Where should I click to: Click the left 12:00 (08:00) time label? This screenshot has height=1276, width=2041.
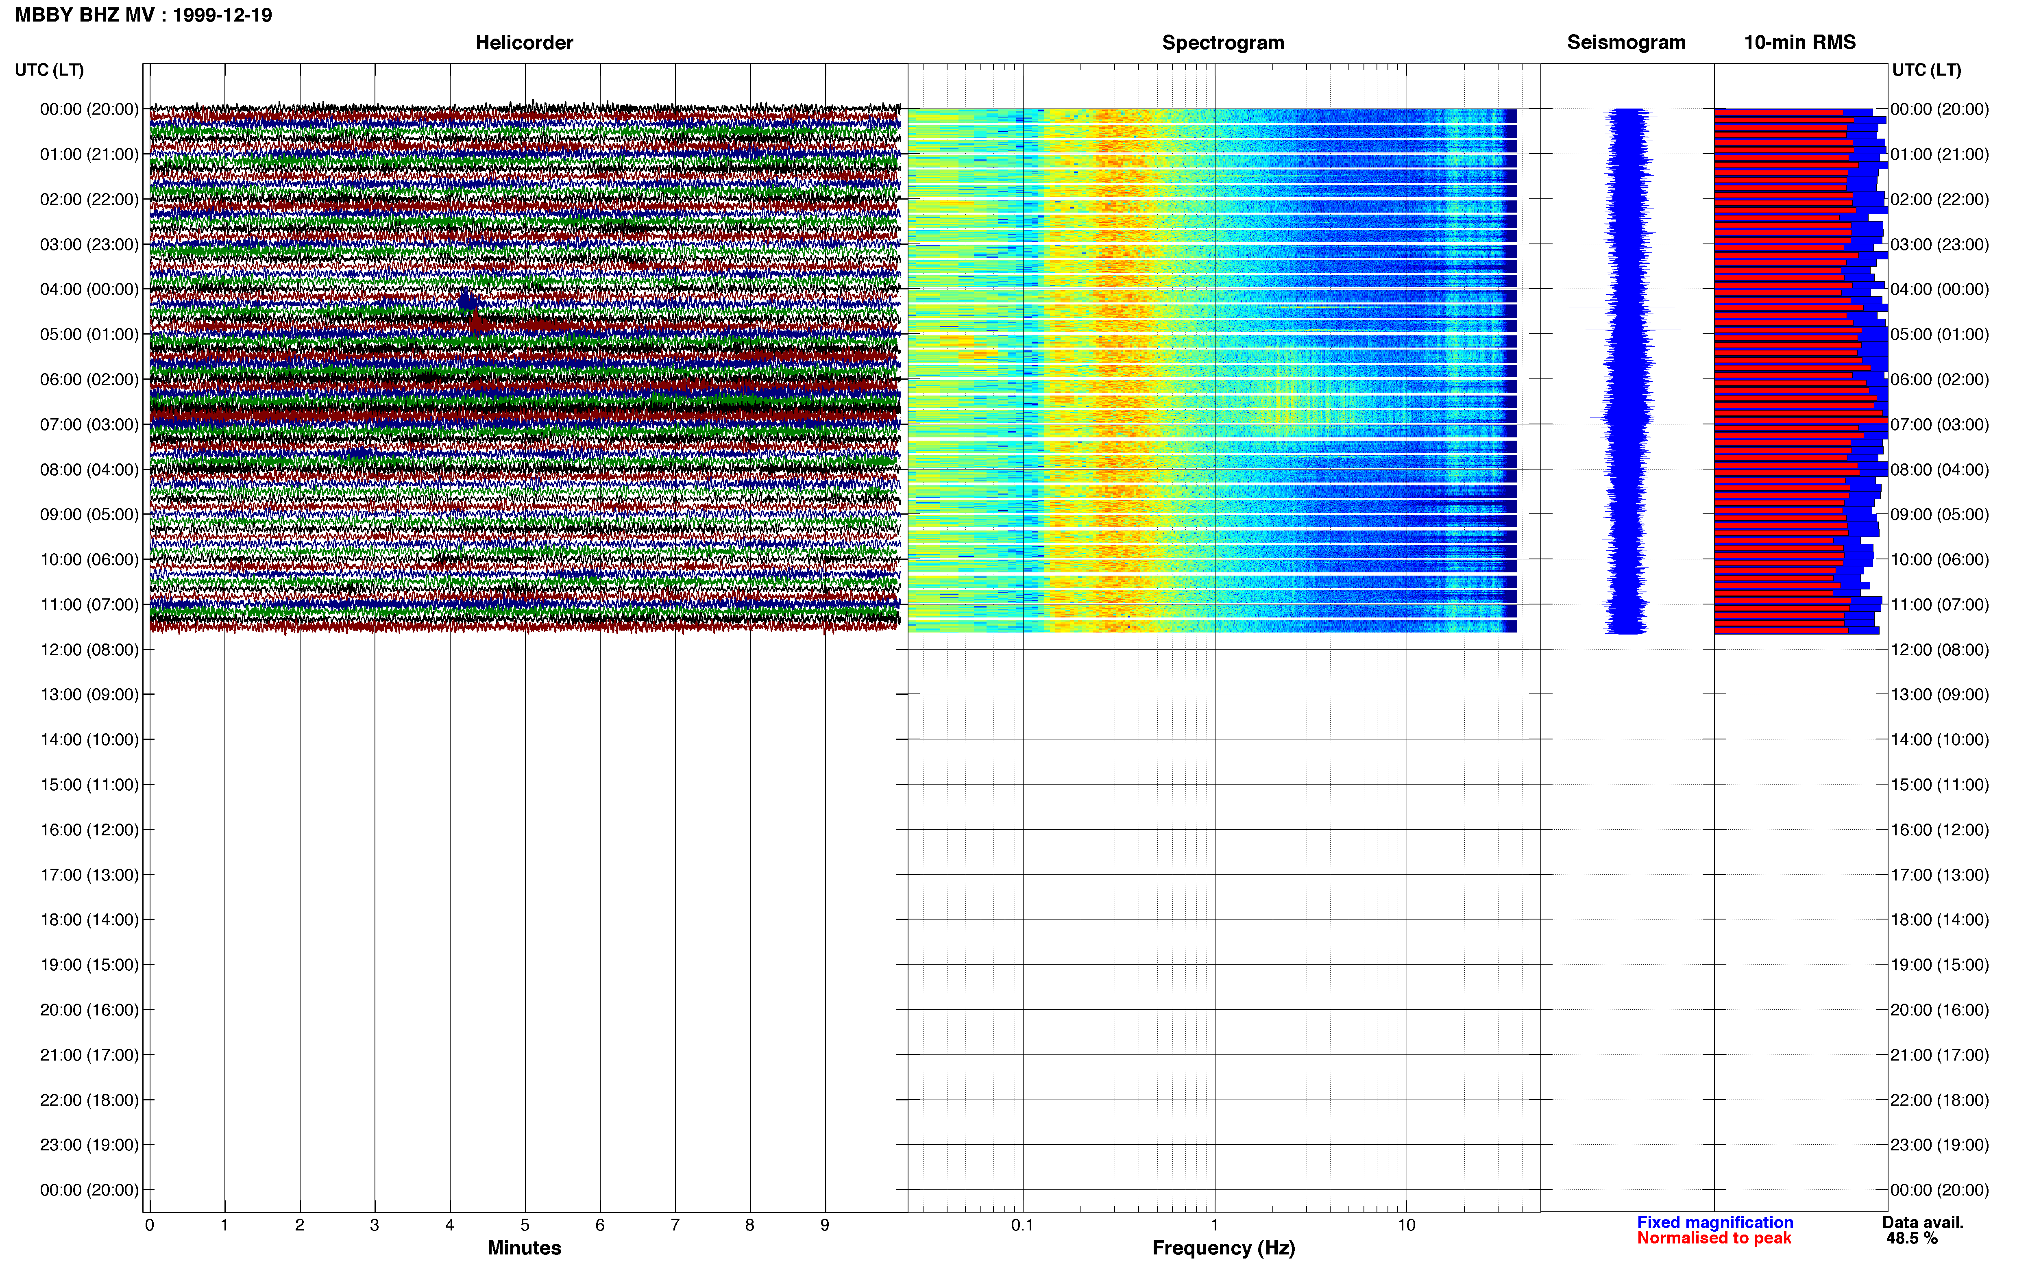pyautogui.click(x=89, y=650)
